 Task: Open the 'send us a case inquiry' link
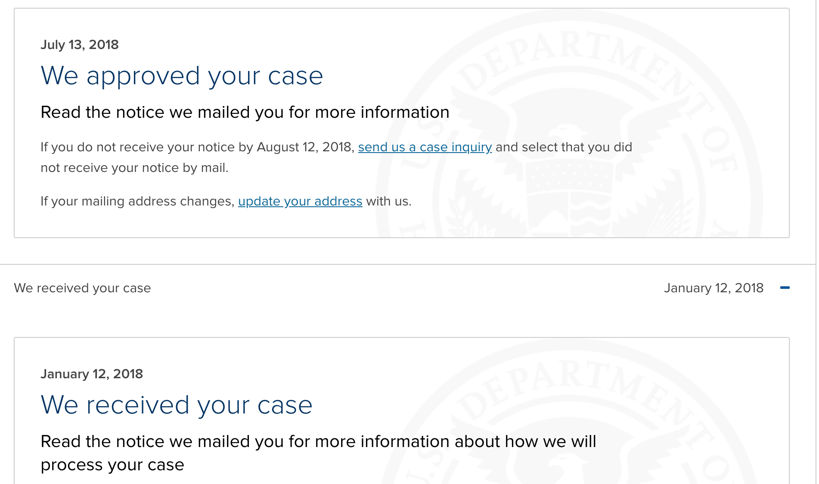coord(425,147)
